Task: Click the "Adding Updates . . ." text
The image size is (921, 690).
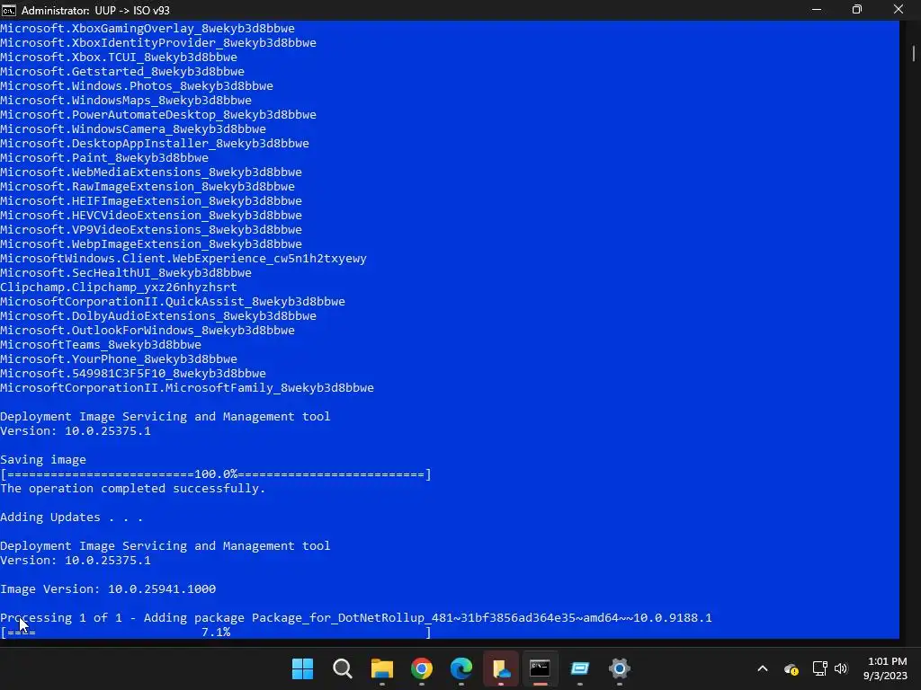Action: [x=72, y=517]
